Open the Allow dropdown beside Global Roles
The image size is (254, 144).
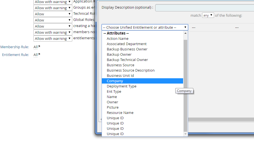coord(53,20)
